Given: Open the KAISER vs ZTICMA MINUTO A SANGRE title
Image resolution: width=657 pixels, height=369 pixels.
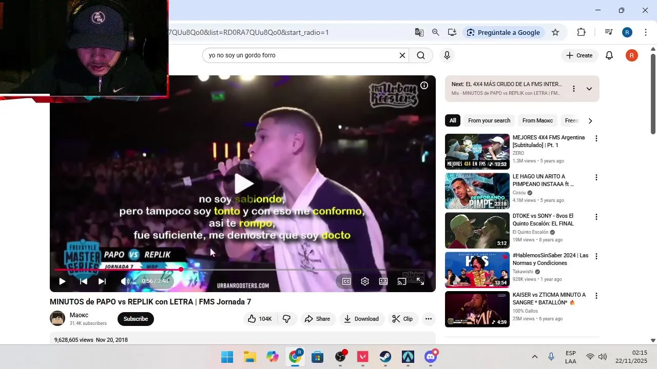Looking at the screenshot, I should pos(549,299).
